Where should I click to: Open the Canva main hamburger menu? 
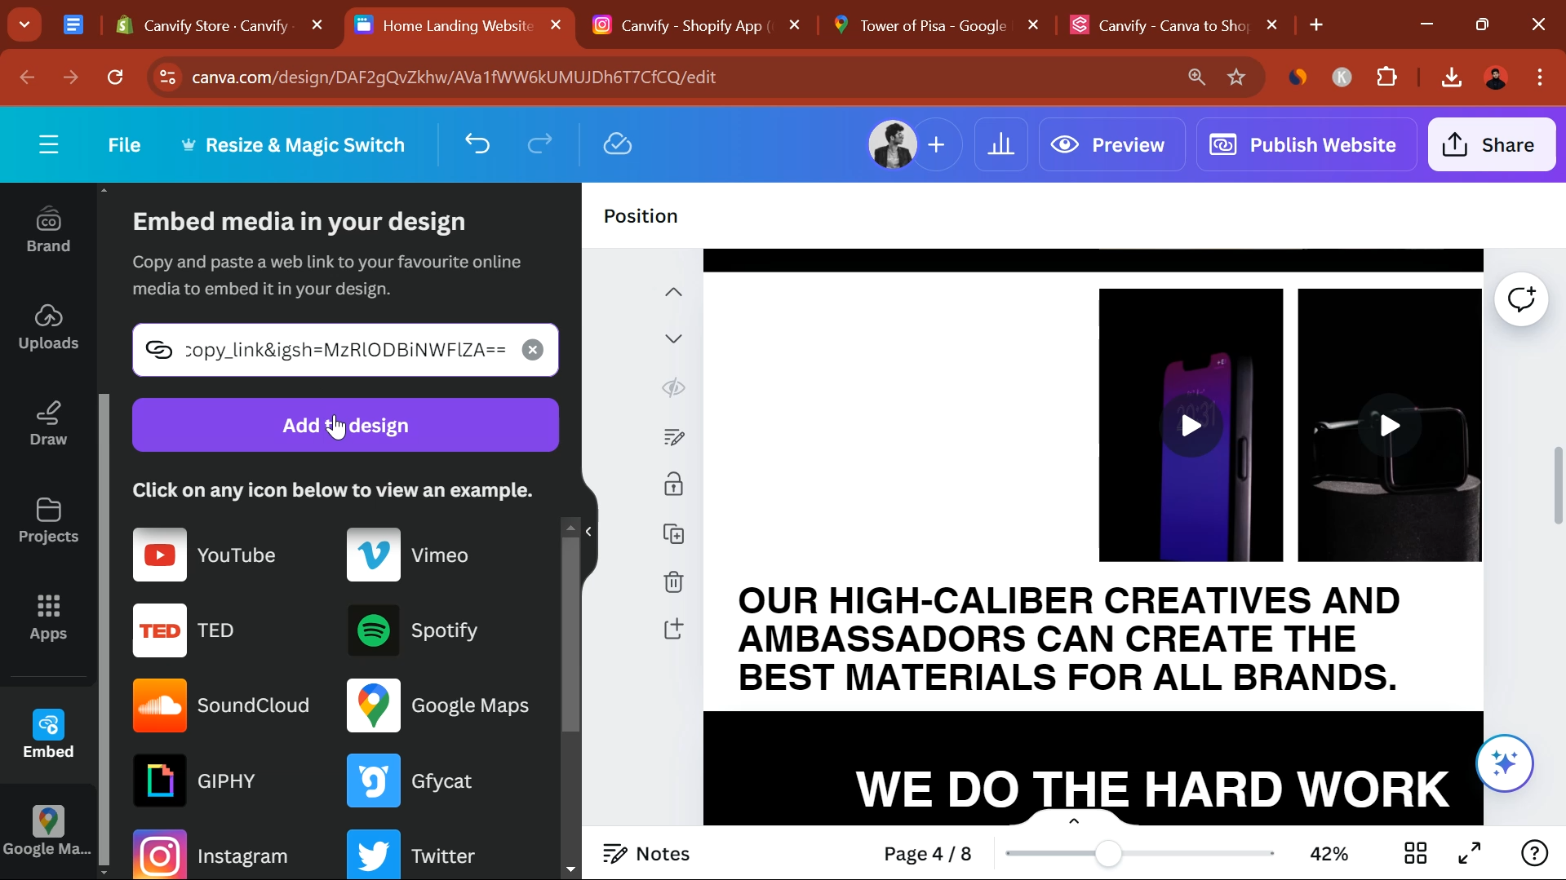[49, 145]
